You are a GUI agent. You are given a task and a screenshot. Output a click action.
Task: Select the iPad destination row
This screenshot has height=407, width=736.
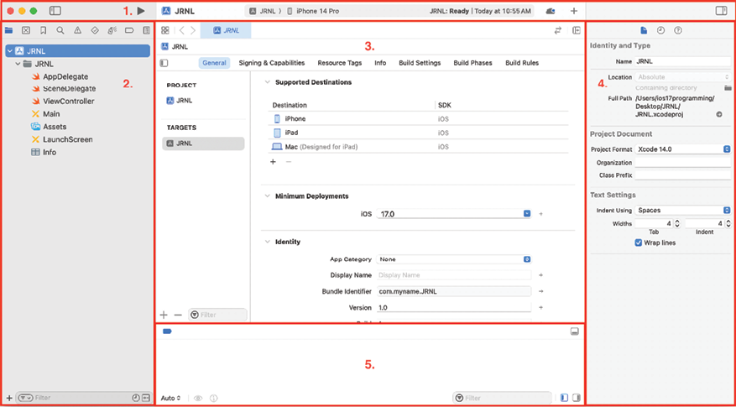419,133
